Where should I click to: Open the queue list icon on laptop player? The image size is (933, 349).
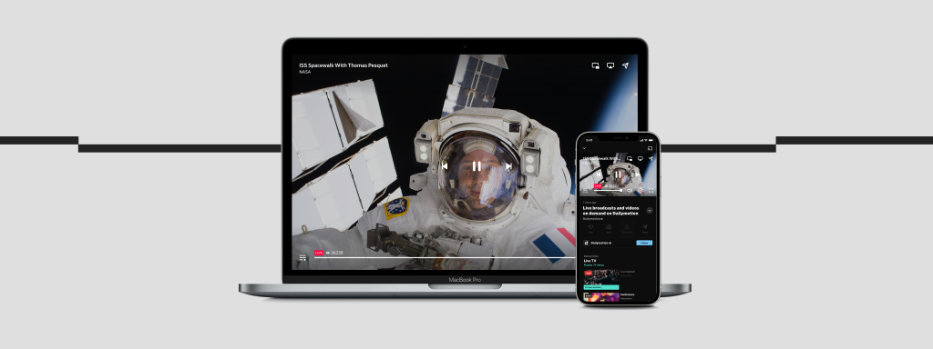[302, 257]
